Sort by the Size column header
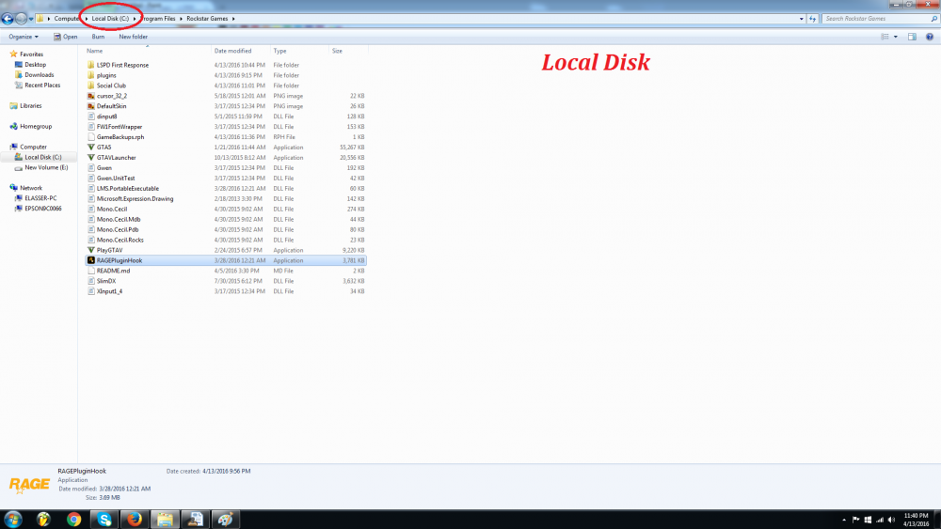 click(x=337, y=51)
